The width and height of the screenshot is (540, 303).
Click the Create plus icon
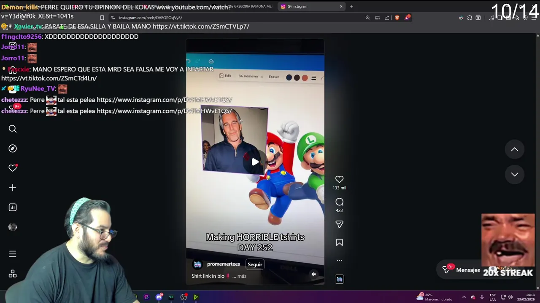coord(13,188)
